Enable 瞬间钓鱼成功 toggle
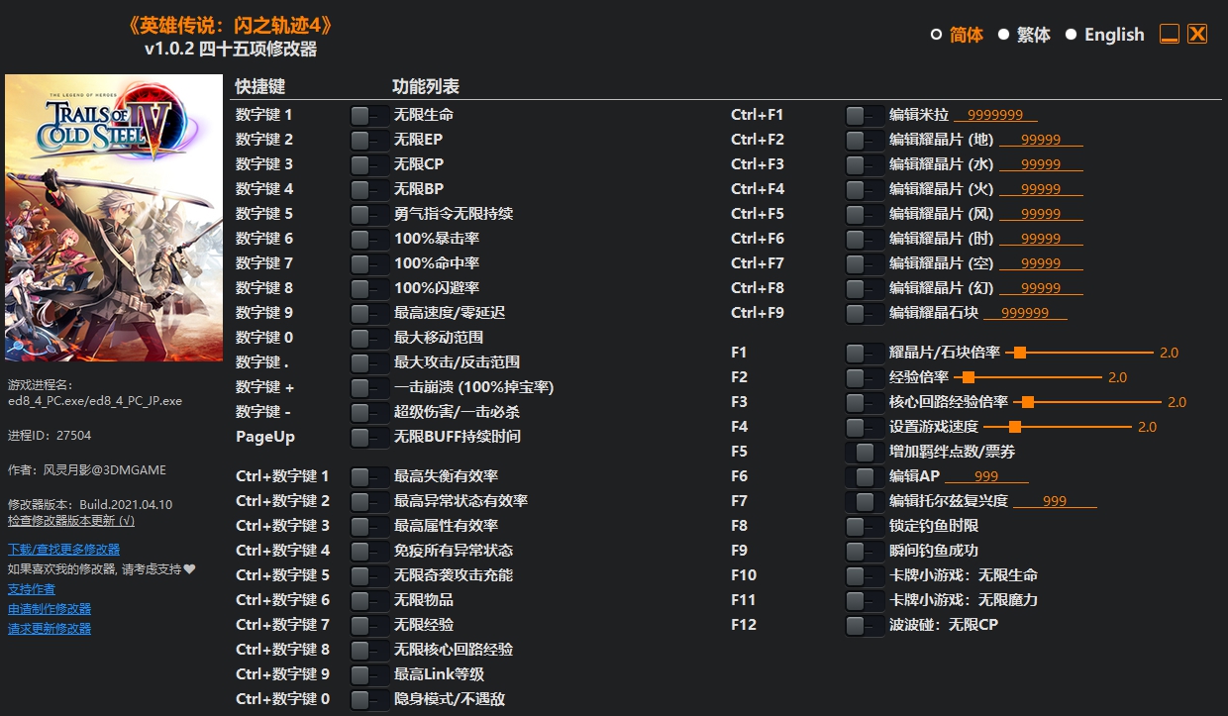The image size is (1228, 716). [x=865, y=551]
